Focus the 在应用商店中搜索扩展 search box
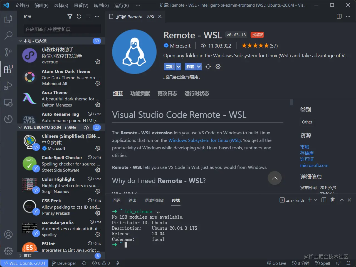This screenshot has width=356, height=267. pyautogui.click(x=62, y=29)
